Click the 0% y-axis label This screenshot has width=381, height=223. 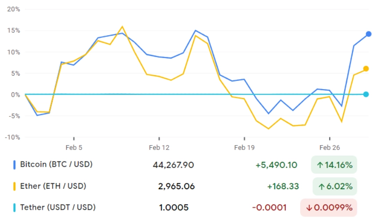click(x=15, y=95)
